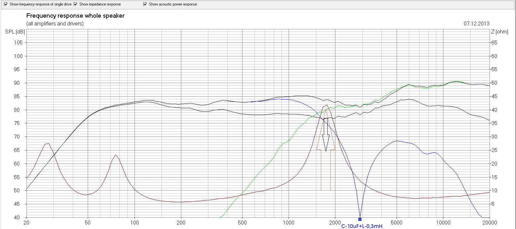516x229 pixels.
Task: Click the all amplifiers and drivers subtitle
Action: tap(55, 24)
